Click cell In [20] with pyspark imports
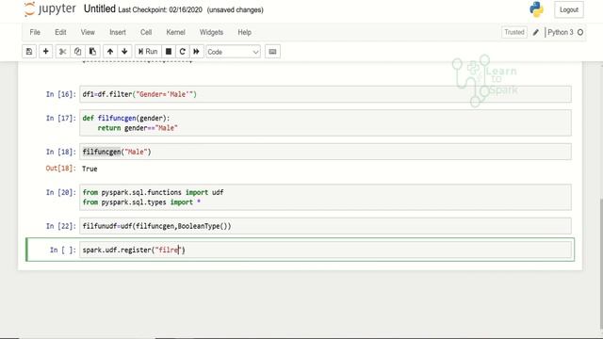Image resolution: width=603 pixels, height=339 pixels. coord(325,197)
